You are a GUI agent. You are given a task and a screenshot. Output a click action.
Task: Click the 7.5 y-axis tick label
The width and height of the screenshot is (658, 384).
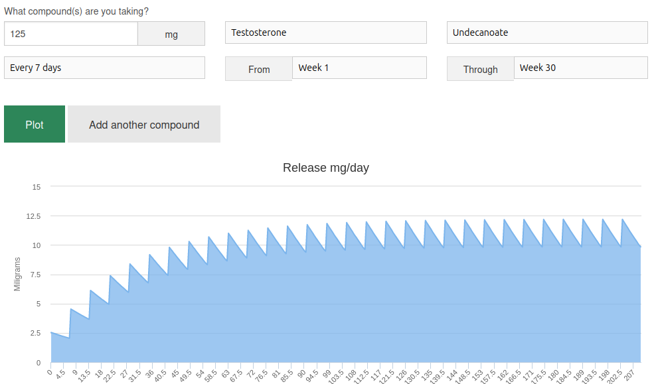tap(35, 275)
